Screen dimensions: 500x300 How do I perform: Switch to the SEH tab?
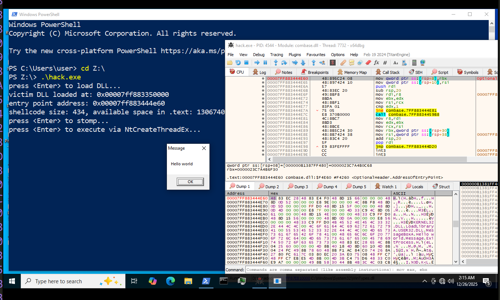tap(415, 72)
